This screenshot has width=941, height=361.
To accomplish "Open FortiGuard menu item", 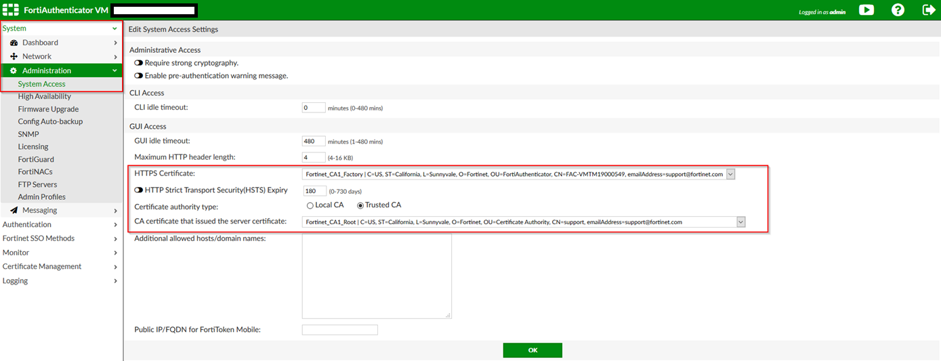I will [x=36, y=159].
